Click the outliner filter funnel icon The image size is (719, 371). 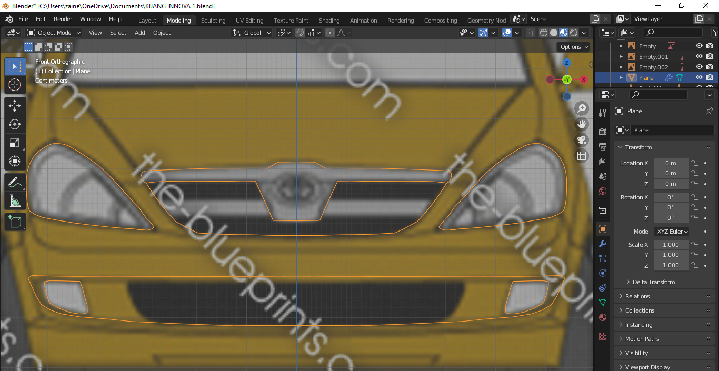[715, 33]
